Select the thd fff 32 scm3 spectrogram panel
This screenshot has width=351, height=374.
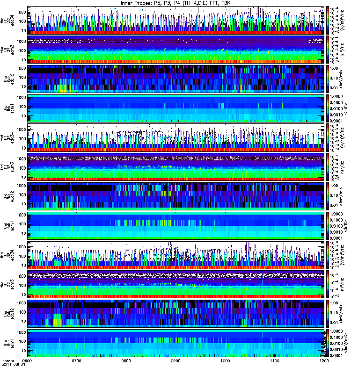176,167
